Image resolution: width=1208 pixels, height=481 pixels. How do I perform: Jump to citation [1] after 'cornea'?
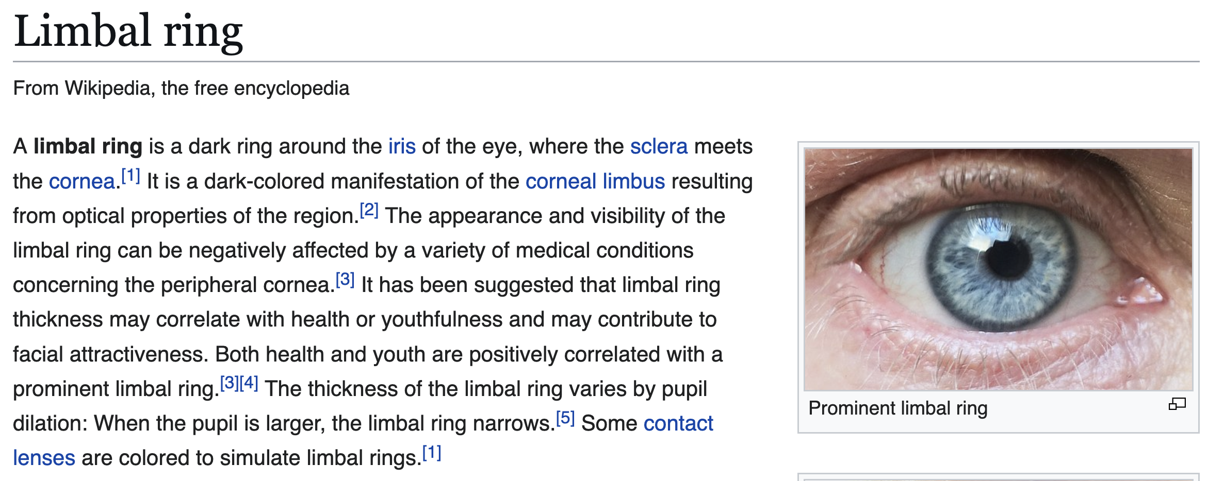pos(131,176)
